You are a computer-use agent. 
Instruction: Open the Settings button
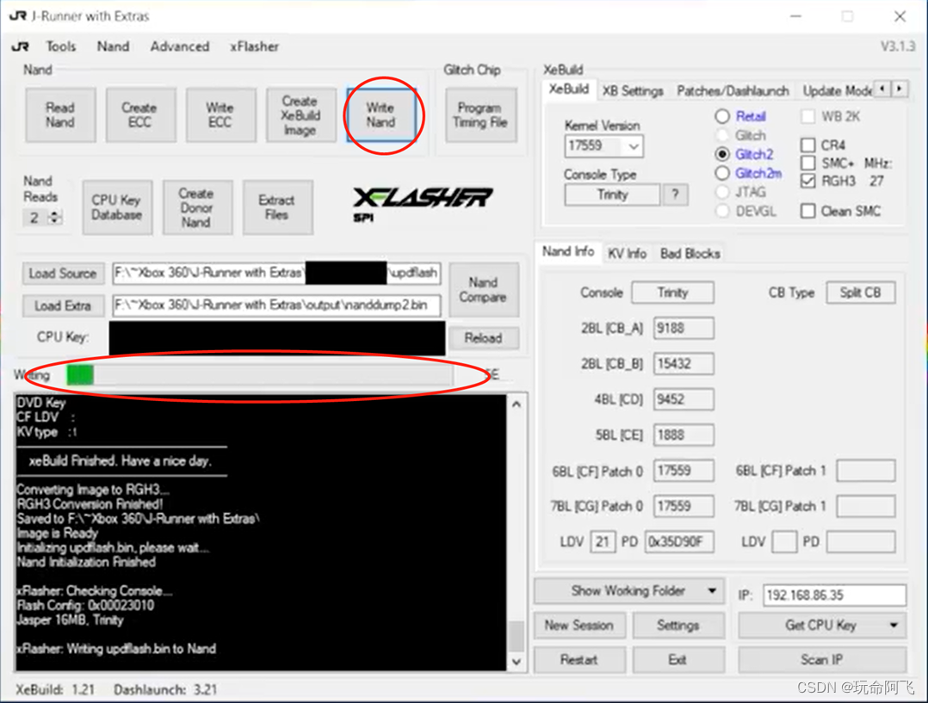[678, 625]
